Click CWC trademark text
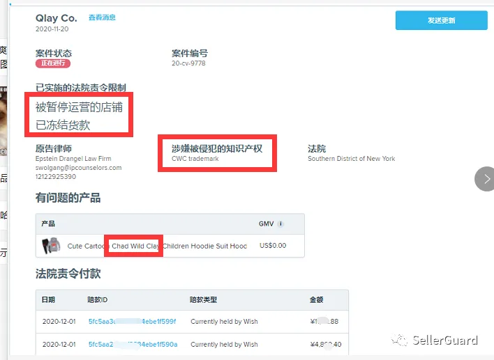494x360 pixels. point(195,159)
